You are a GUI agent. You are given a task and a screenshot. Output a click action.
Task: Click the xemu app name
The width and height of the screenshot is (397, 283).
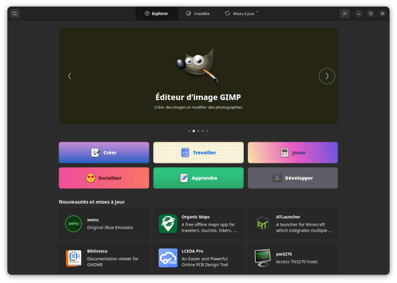93,220
